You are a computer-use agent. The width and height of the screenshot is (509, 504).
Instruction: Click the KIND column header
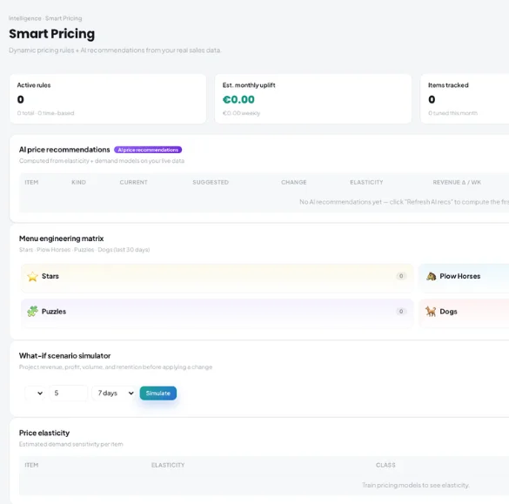pyautogui.click(x=78, y=183)
